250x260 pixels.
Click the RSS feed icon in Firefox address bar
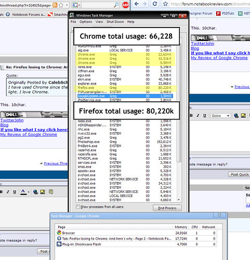(x=55, y=5)
